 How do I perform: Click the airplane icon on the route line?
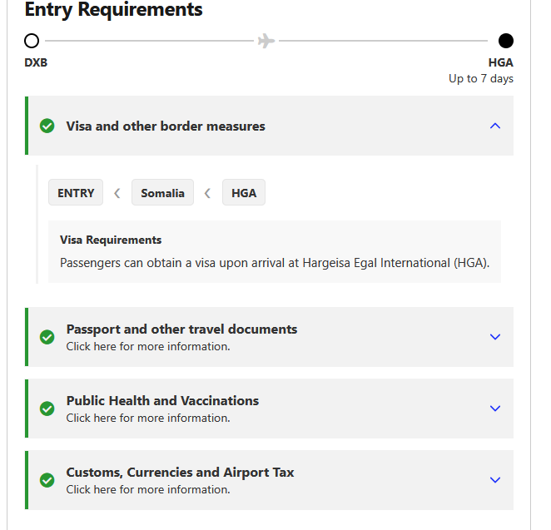266,41
